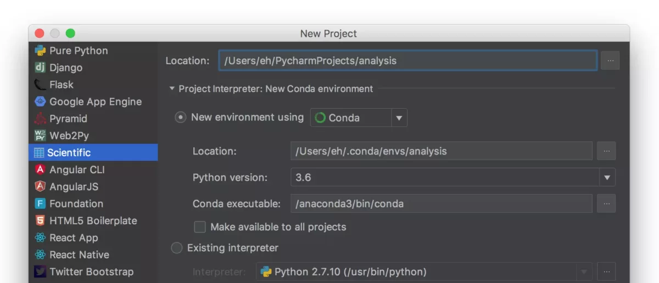Select Pure Python project type
Screen dimensions: 659x283
coord(93,51)
